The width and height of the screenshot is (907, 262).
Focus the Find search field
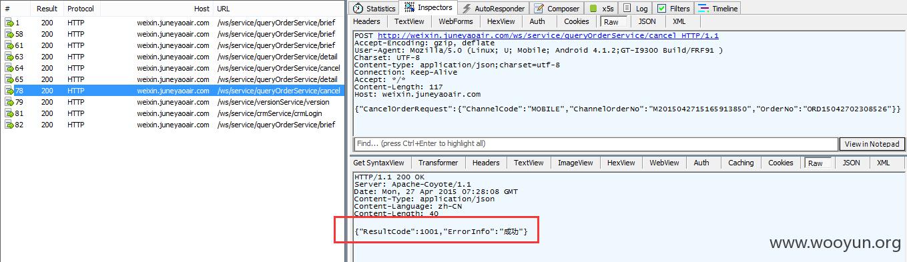(x=595, y=144)
